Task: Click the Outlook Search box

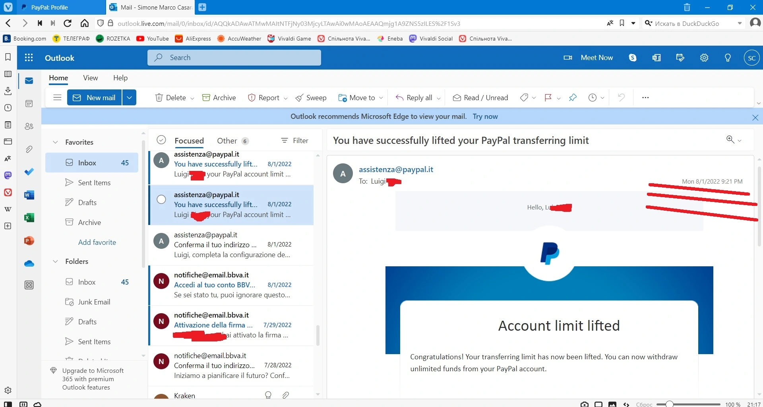Action: point(234,58)
